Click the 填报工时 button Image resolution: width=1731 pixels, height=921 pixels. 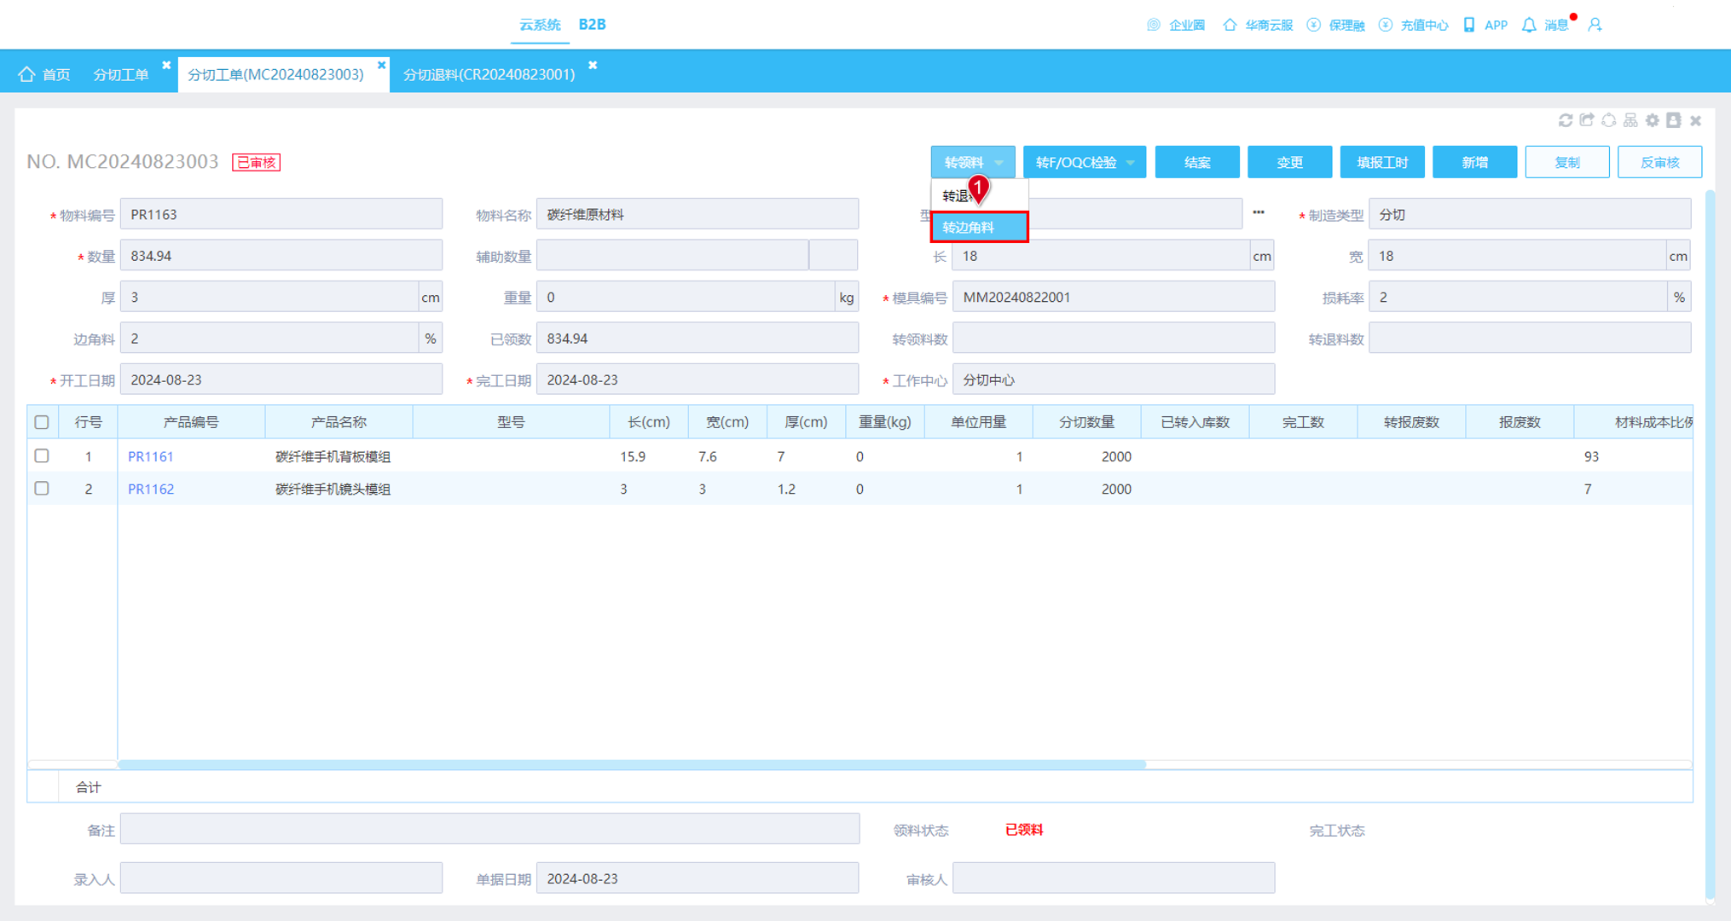click(x=1382, y=162)
